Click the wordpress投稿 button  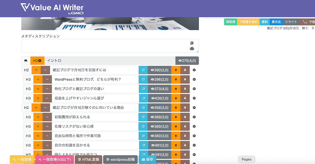120,160
